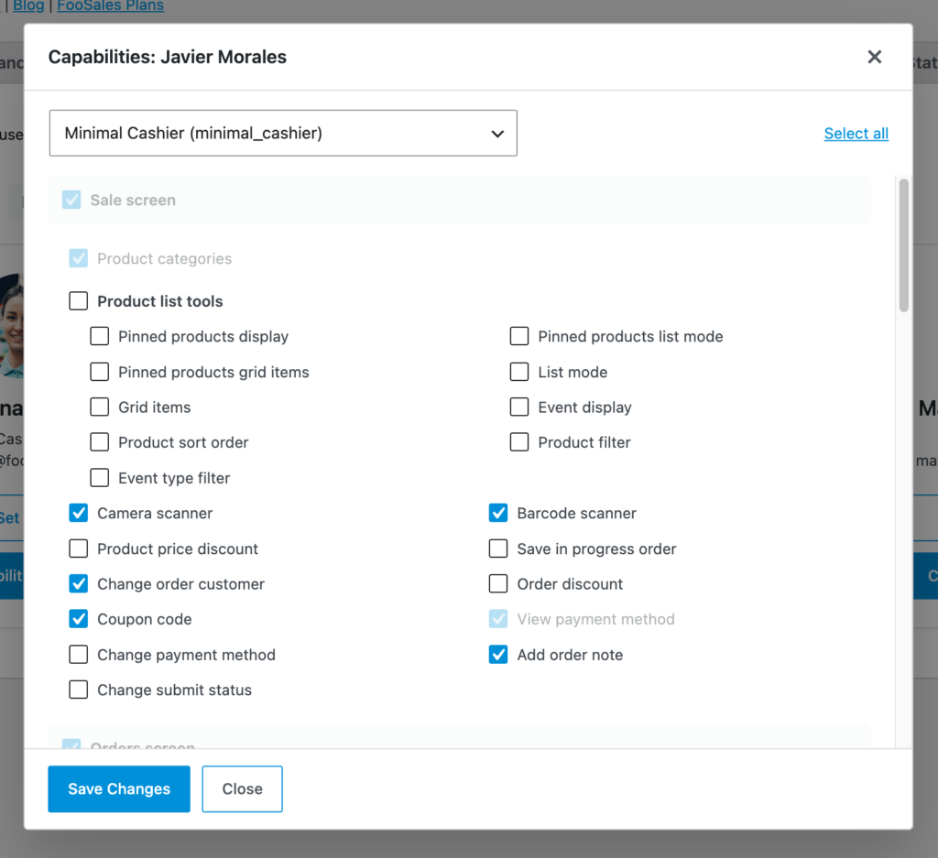Open the FooSales Plans link
This screenshot has height=858, width=938.
110,6
